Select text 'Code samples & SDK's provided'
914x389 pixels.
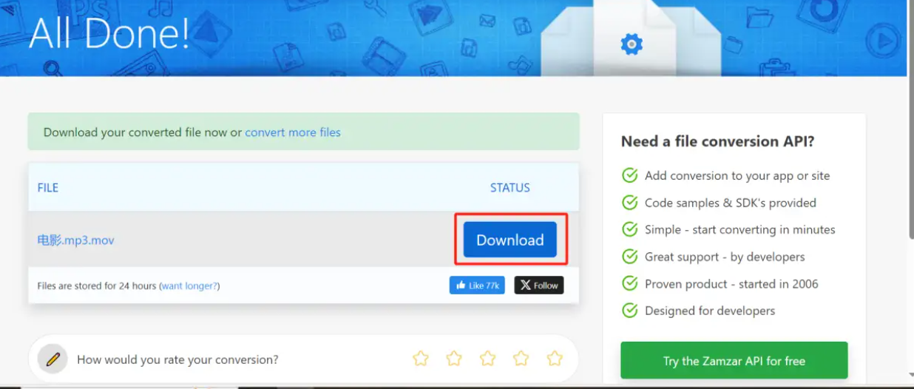[x=731, y=203]
